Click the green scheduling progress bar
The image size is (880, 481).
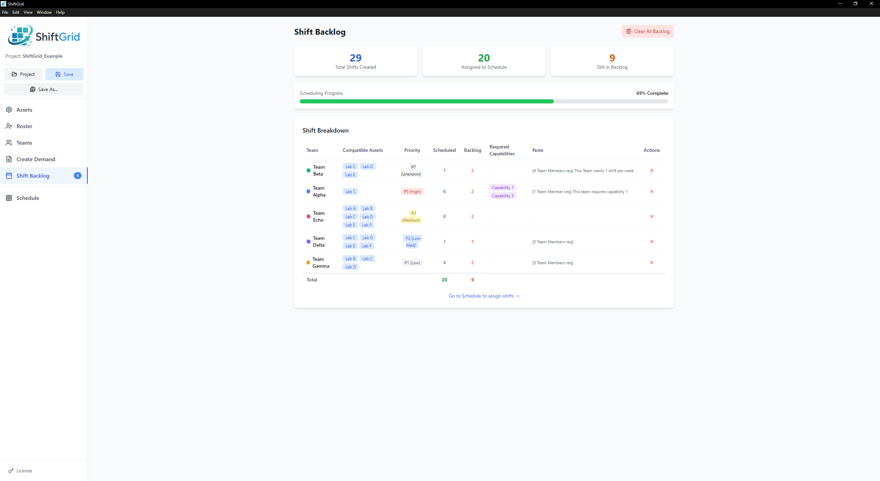point(426,101)
